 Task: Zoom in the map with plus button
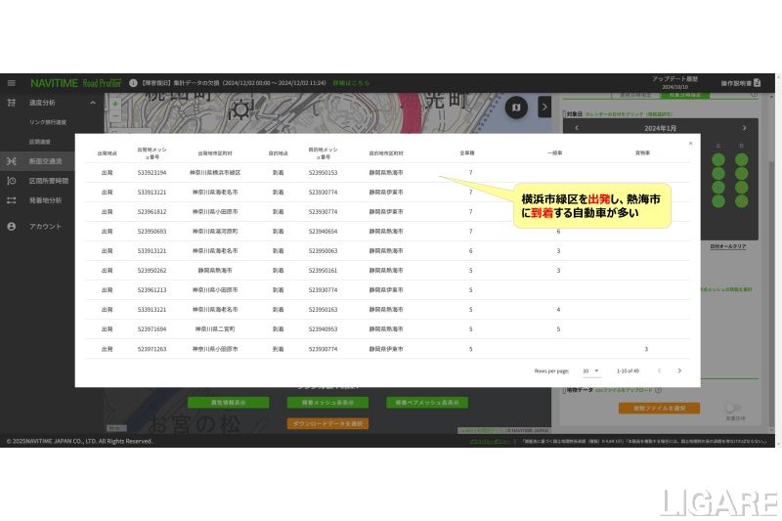[115, 103]
